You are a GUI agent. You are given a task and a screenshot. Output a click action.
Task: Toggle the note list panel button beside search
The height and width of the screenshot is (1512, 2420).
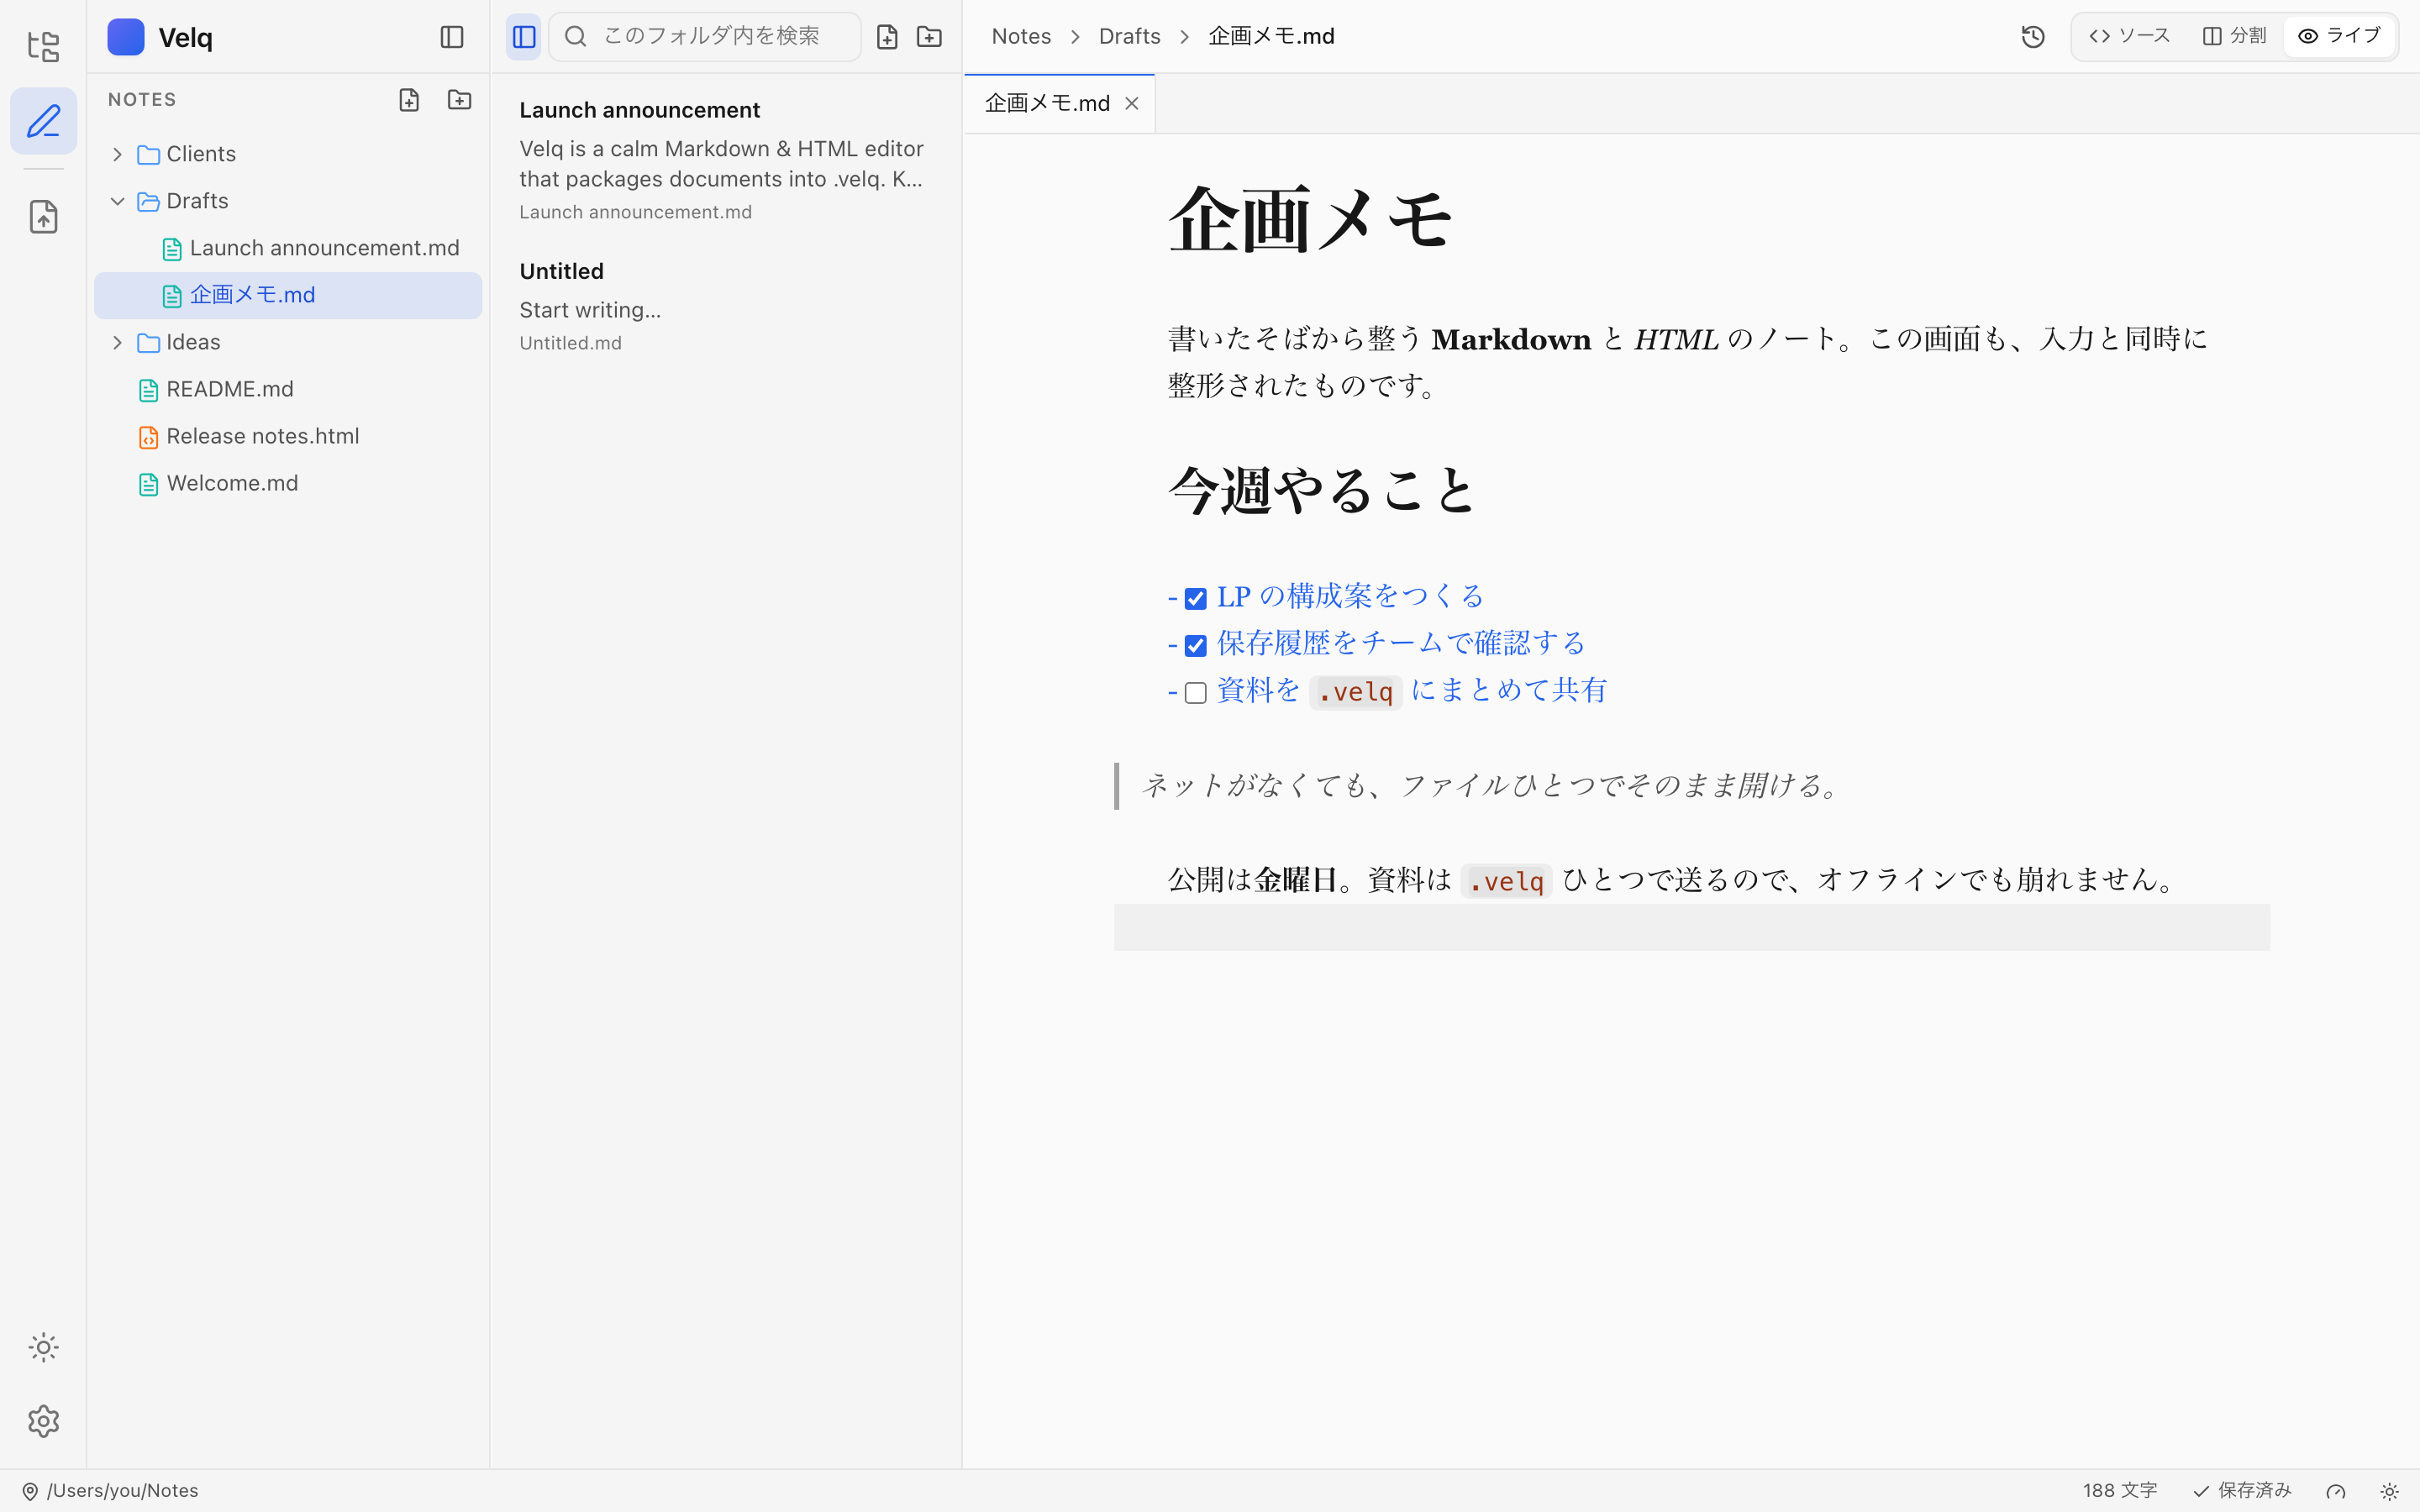click(x=523, y=37)
